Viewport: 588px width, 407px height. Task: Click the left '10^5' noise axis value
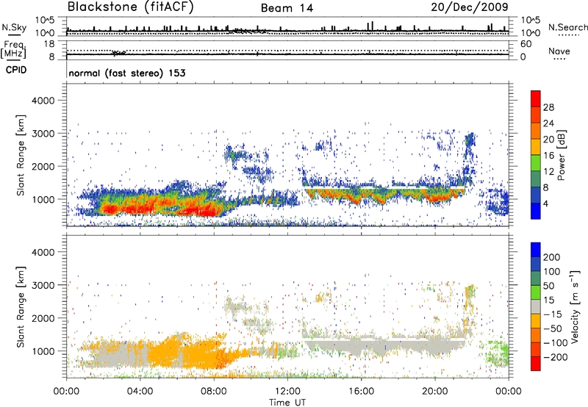pyautogui.click(x=45, y=20)
